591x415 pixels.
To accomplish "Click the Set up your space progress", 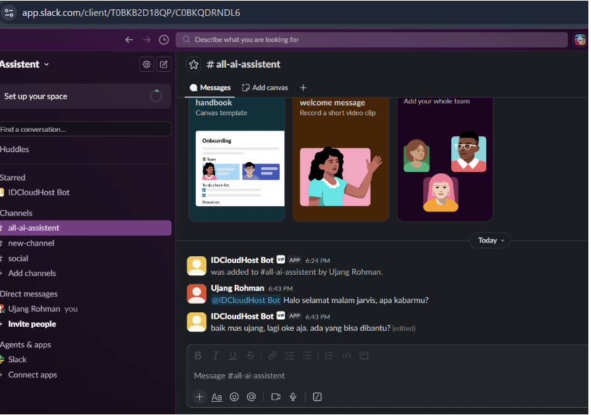I will [x=85, y=96].
